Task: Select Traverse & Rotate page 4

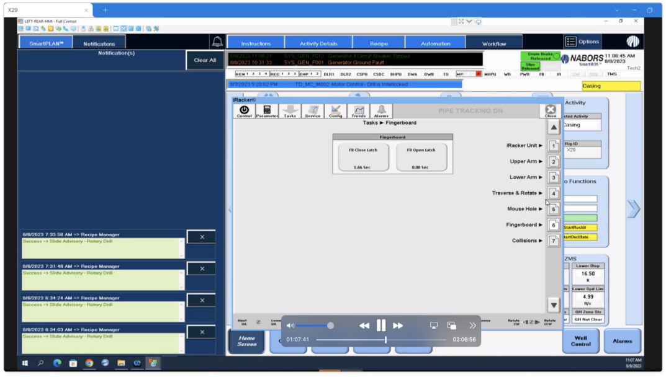Action: click(x=554, y=193)
